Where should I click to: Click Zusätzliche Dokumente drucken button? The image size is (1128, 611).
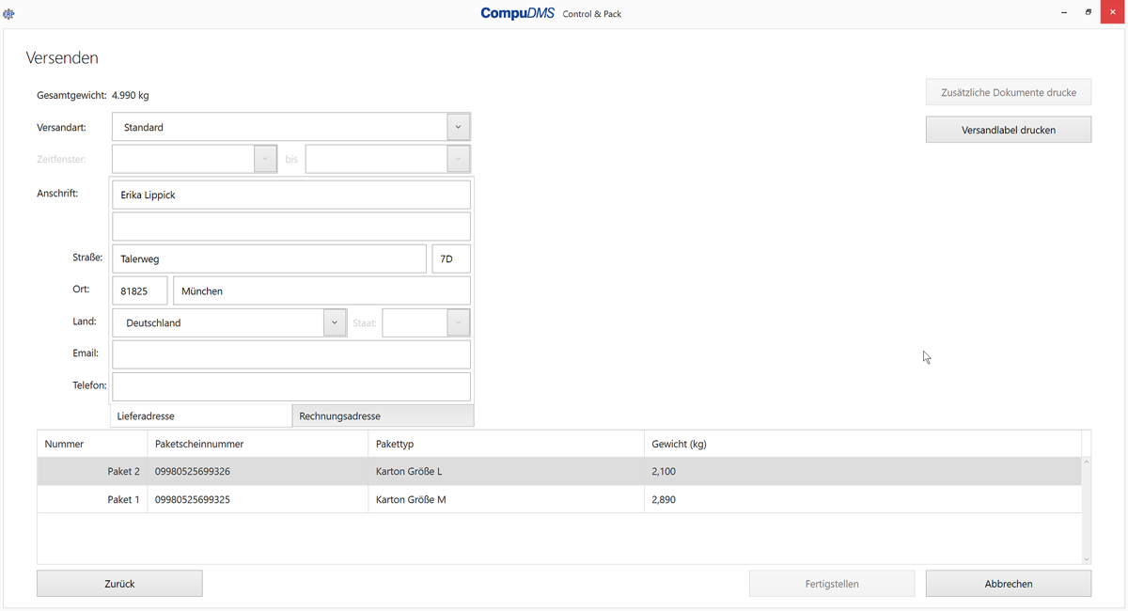pyautogui.click(x=1009, y=92)
